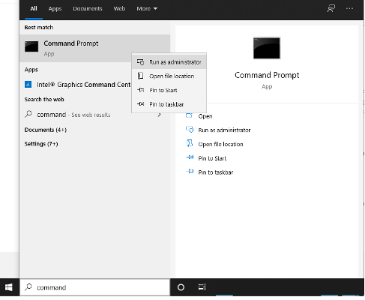Open the three-dot options menu

349,8
